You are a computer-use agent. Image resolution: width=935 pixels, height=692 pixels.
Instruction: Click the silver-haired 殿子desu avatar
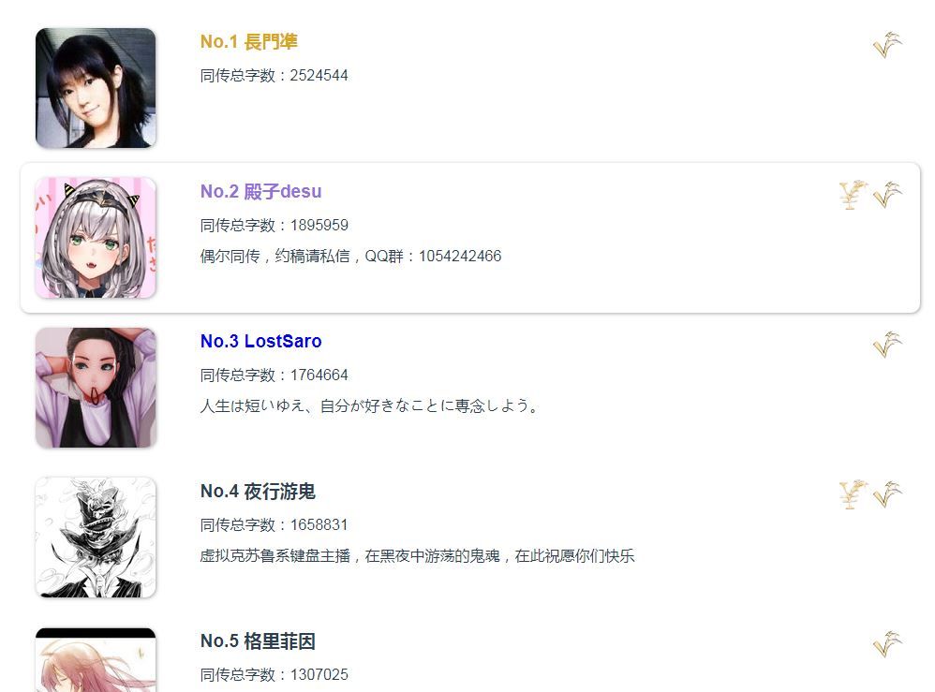(96, 238)
